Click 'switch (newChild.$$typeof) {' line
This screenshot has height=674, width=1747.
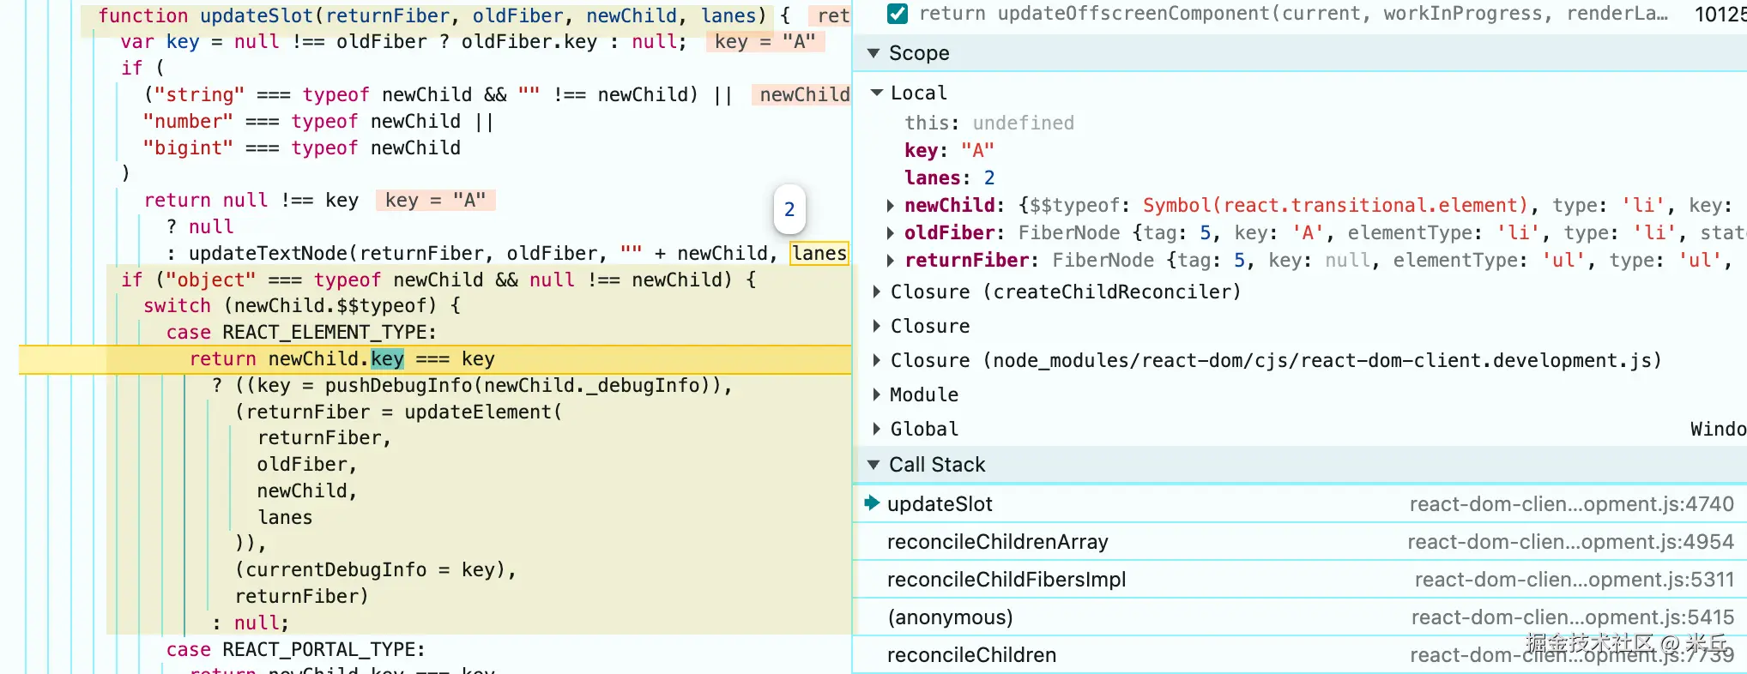coord(302,306)
